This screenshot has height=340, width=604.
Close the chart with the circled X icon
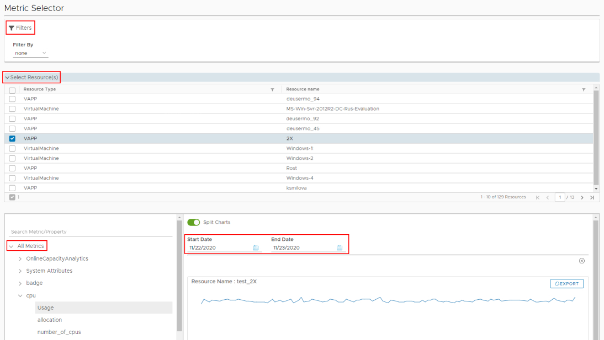click(581, 261)
